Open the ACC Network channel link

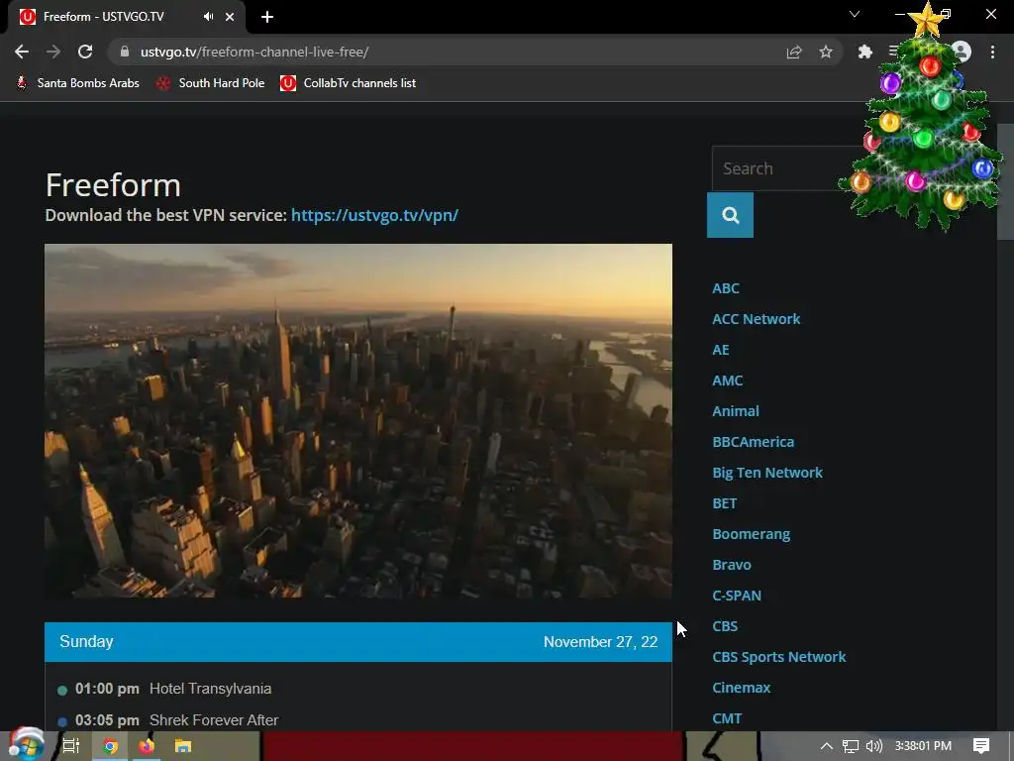tap(756, 319)
